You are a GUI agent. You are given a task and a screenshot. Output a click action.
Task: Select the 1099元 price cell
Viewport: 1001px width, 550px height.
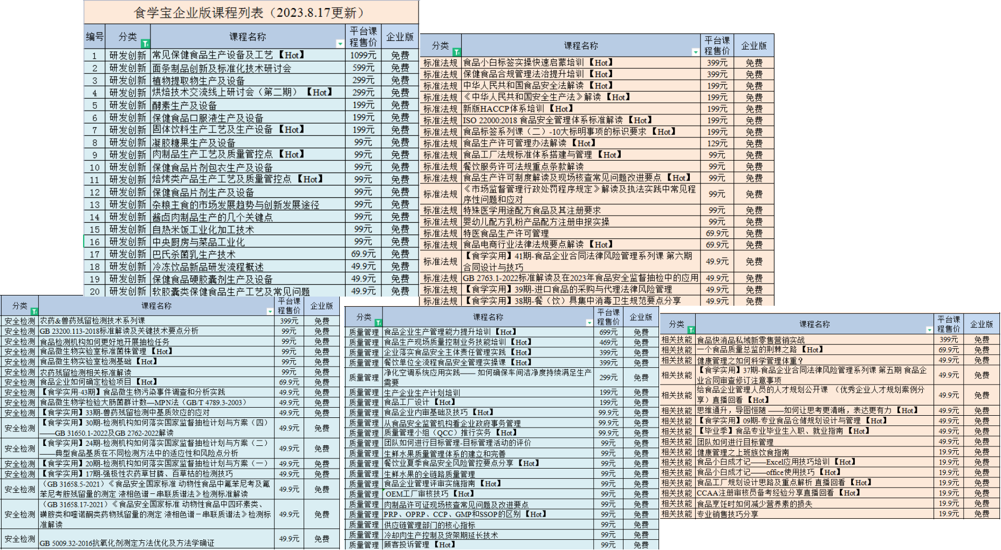pyautogui.click(x=363, y=56)
